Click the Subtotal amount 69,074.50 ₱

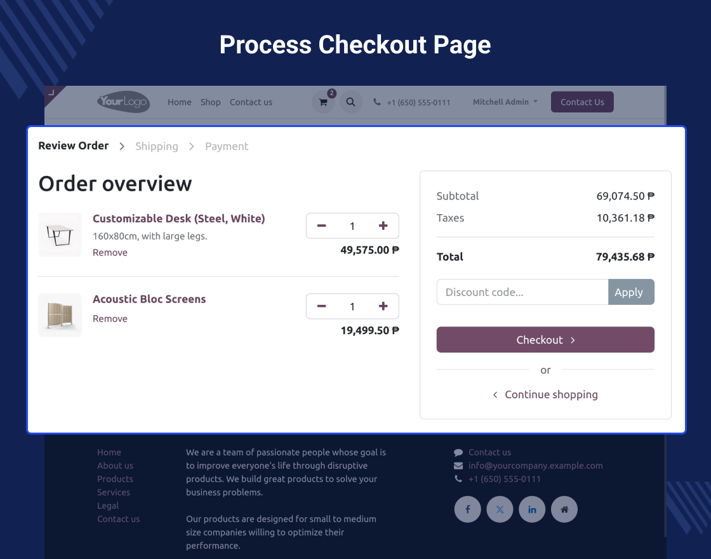625,196
